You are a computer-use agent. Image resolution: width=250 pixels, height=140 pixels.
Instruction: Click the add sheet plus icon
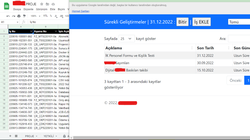click(10, 136)
